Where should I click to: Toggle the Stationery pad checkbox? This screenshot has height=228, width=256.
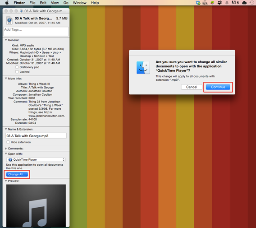[17, 67]
